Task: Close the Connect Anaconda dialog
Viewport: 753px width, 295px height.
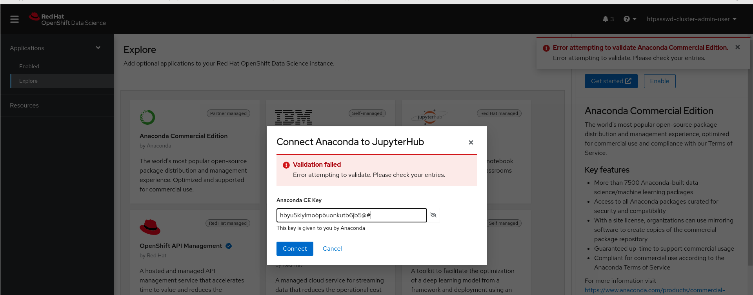Action: 471,142
